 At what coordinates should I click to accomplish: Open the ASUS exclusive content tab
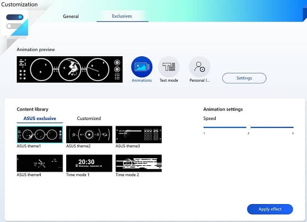point(40,119)
